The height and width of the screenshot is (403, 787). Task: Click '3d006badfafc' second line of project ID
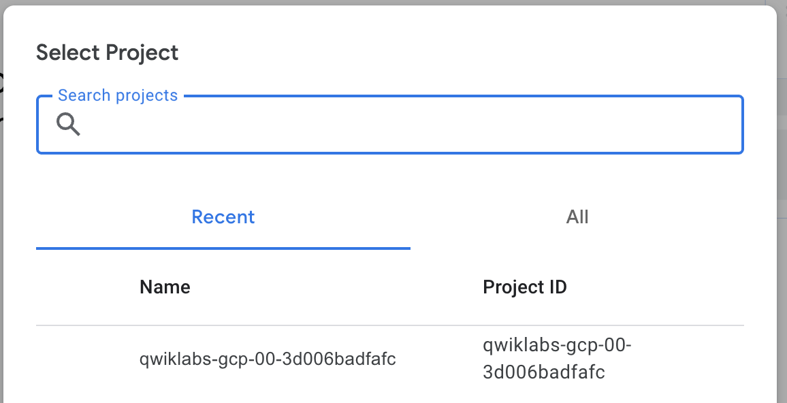544,372
